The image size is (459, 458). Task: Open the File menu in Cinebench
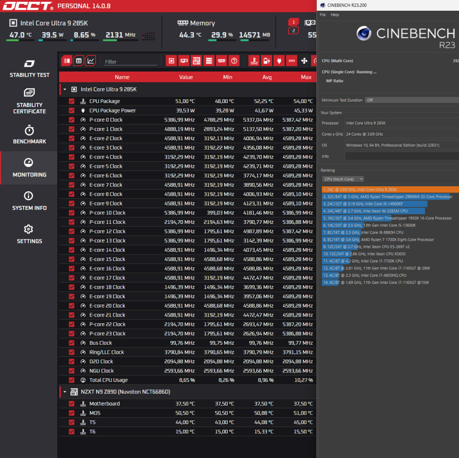[323, 15]
